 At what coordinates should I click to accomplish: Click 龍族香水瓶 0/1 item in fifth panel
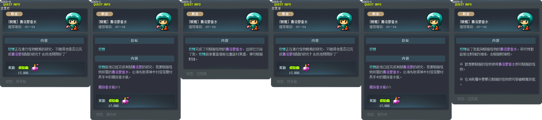(x=380, y=87)
